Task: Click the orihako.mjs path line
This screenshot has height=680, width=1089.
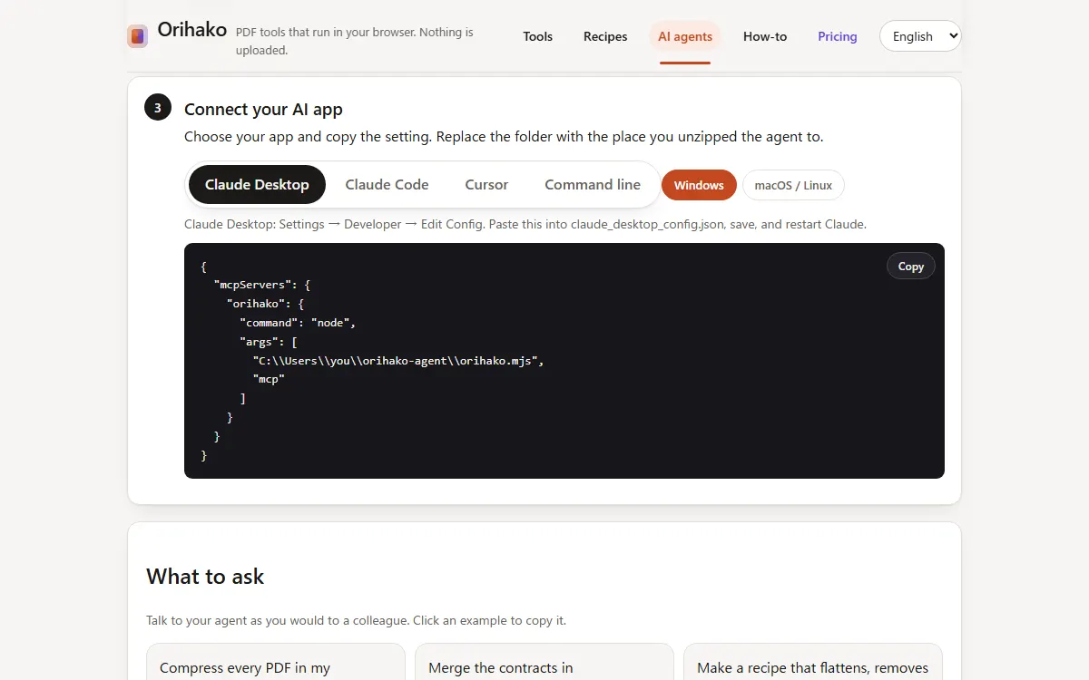Action: coord(398,360)
